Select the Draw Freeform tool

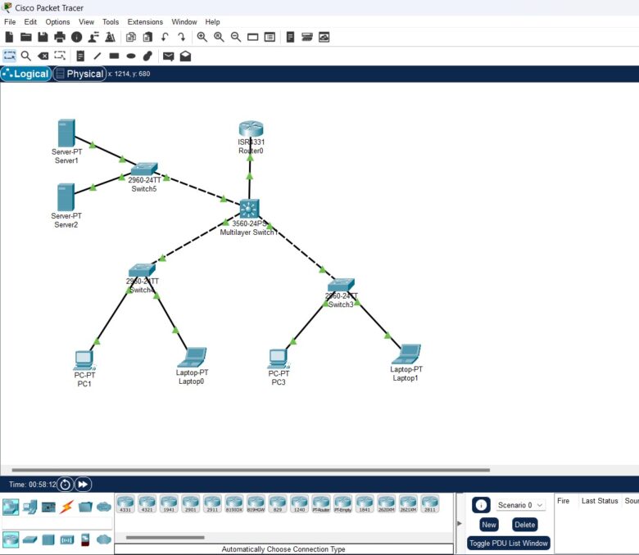[x=147, y=56]
